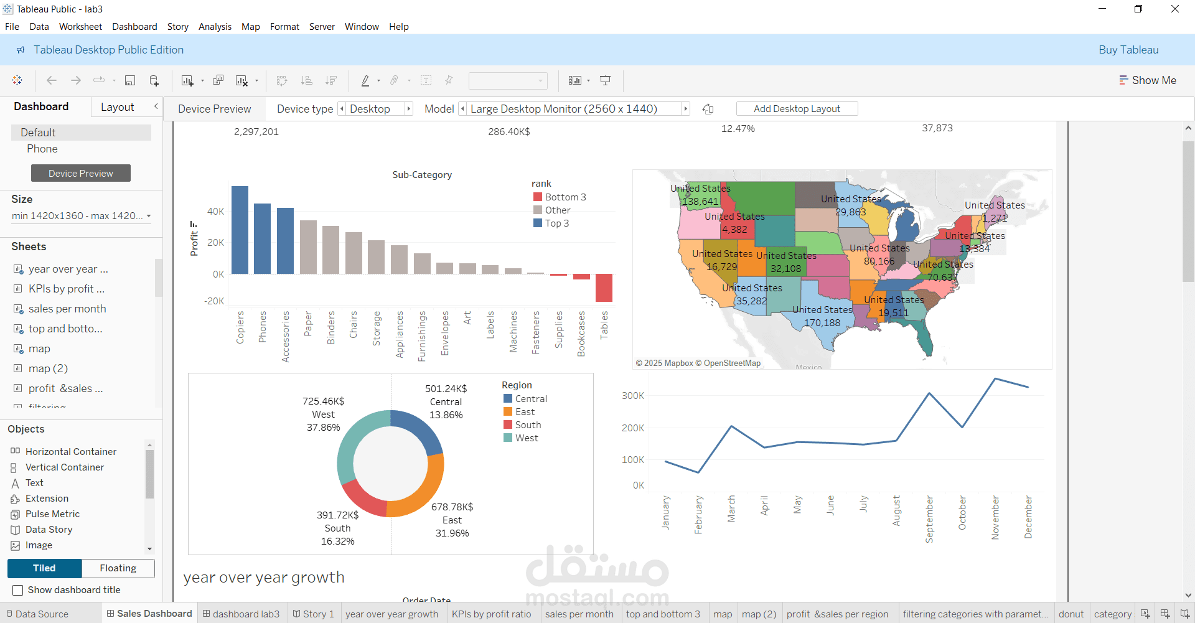Viewport: 1195px width, 623px height.
Task: Click the Buy Tableau link
Action: (1128, 50)
